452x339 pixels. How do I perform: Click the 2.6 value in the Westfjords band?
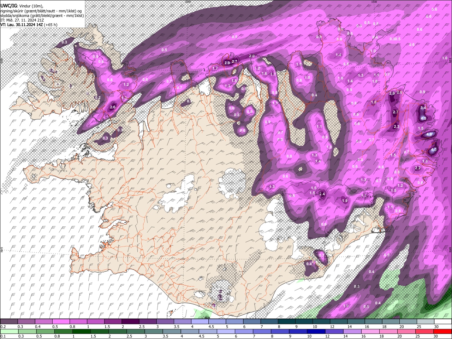click(x=113, y=107)
